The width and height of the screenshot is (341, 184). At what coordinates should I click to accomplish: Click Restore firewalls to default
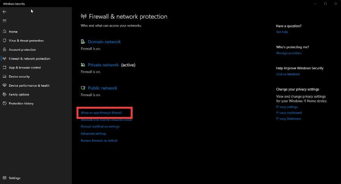99,140
